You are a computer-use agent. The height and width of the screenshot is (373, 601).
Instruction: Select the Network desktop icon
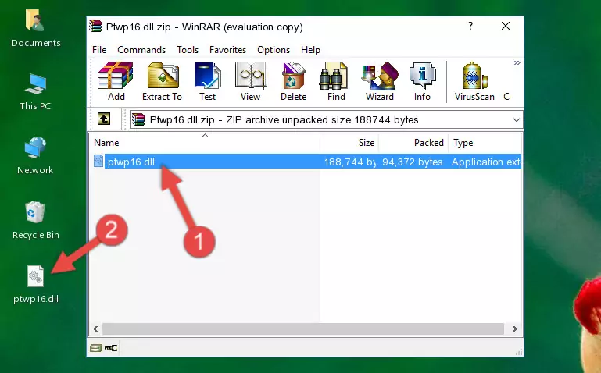(35, 156)
